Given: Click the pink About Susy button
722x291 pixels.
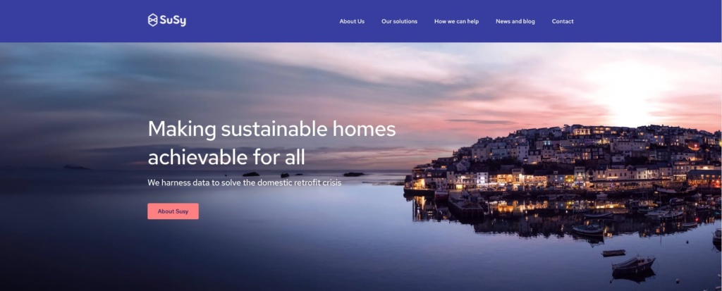Looking at the screenshot, I should click(173, 211).
